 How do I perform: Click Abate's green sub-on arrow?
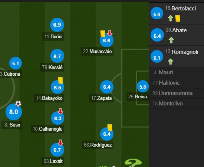[171, 40]
